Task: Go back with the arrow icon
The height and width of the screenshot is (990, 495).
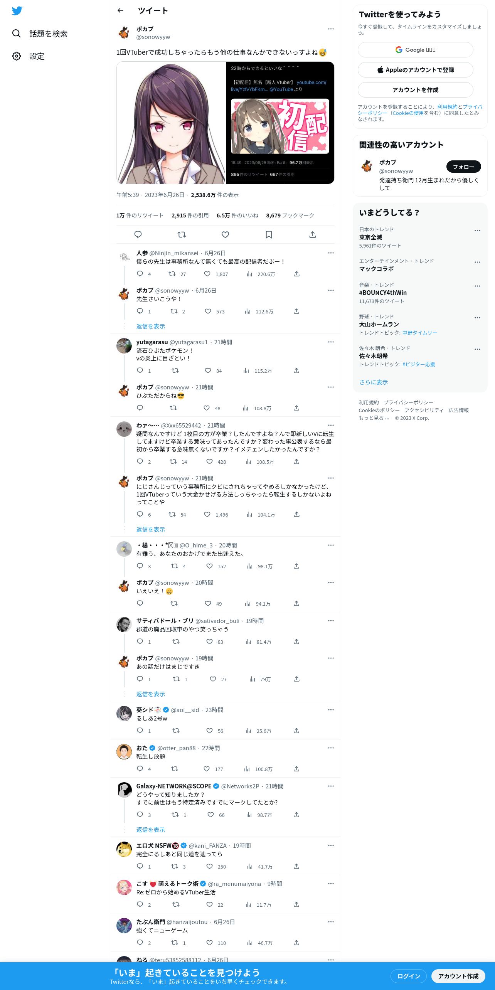Action: pyautogui.click(x=120, y=10)
